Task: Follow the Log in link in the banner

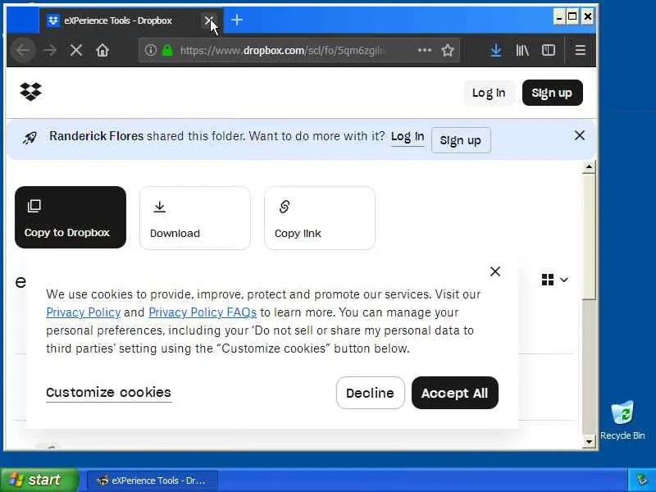Action: (408, 137)
